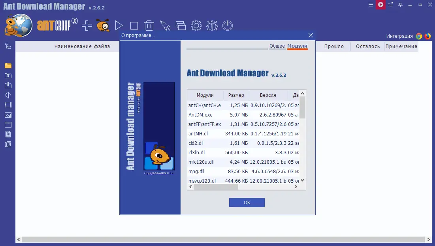Click the info circle next to antGROUP
Viewport: 435px width, 246px height.
[x=75, y=21]
